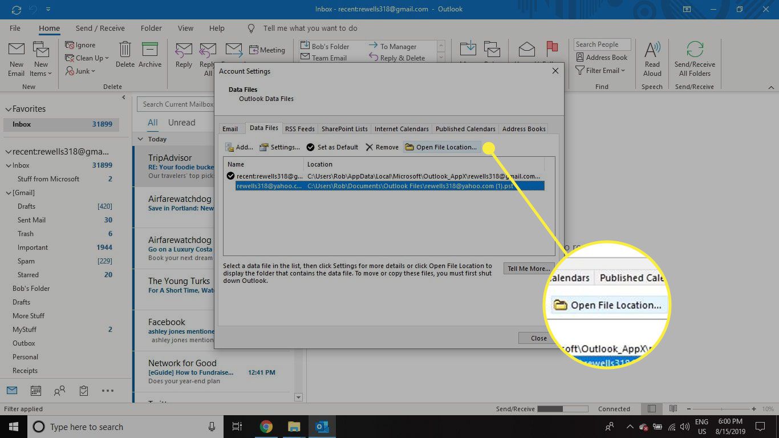Open the File menu
Image resolution: width=779 pixels, height=438 pixels.
point(15,28)
